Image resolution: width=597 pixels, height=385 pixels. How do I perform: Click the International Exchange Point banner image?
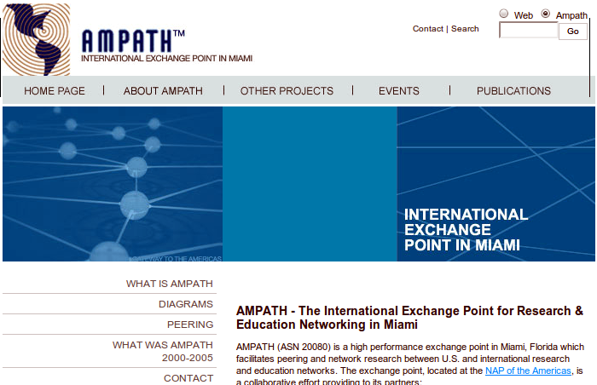click(496, 184)
